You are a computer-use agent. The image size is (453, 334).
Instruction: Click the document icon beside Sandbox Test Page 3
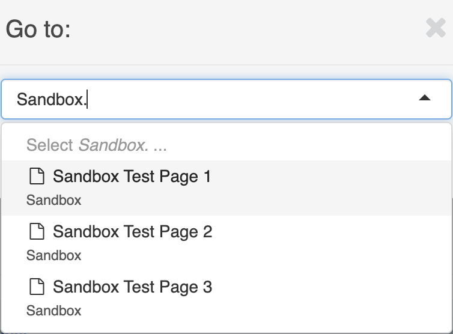click(37, 287)
